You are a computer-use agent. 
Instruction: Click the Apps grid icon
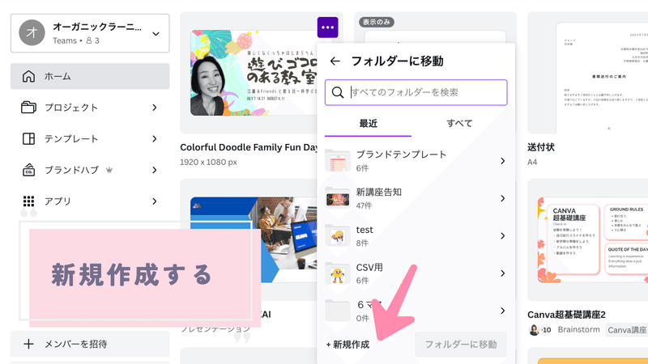pyautogui.click(x=28, y=201)
